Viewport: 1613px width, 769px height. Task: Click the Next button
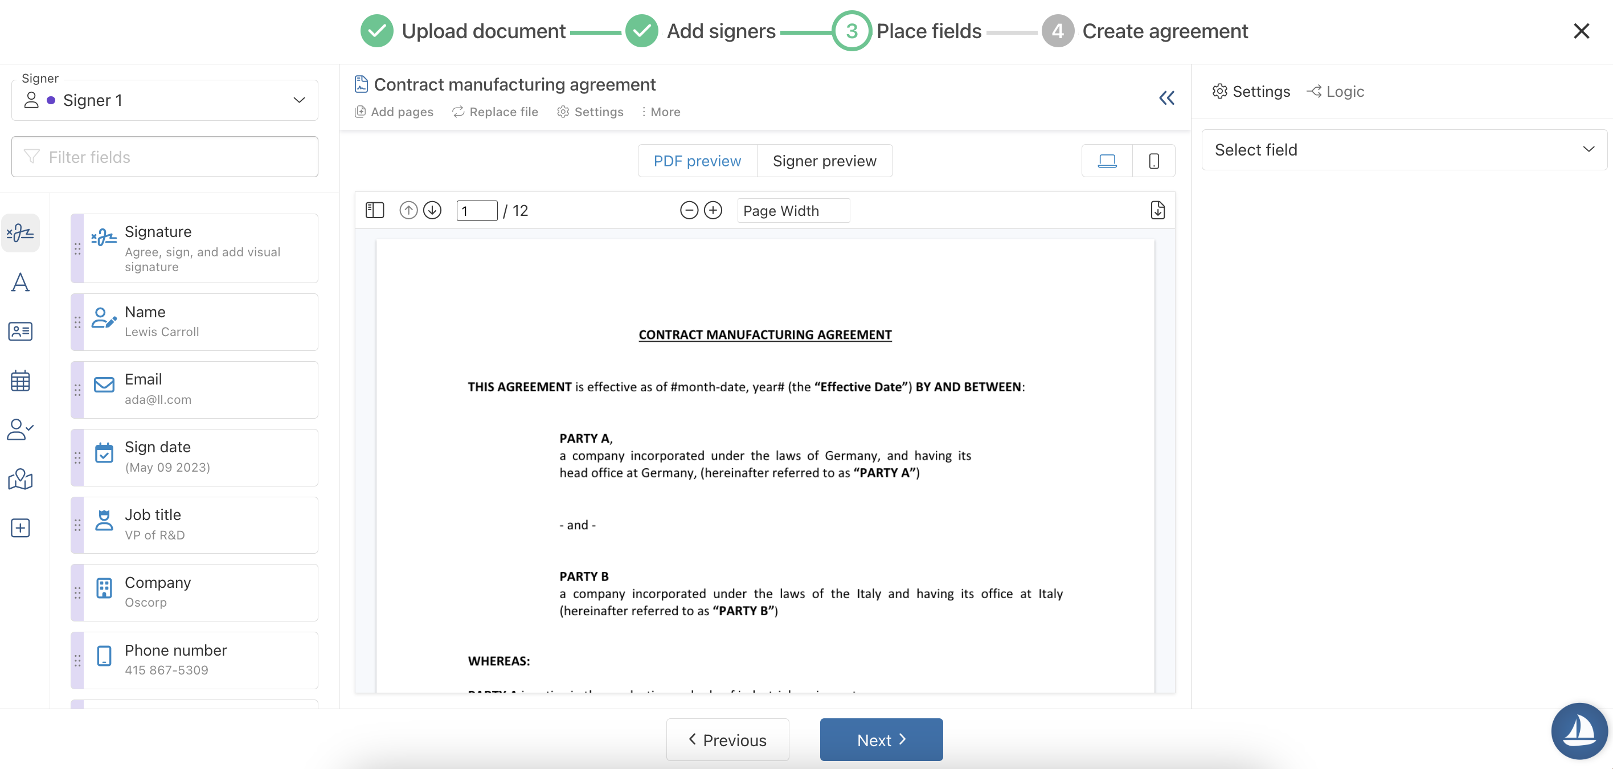click(x=881, y=739)
